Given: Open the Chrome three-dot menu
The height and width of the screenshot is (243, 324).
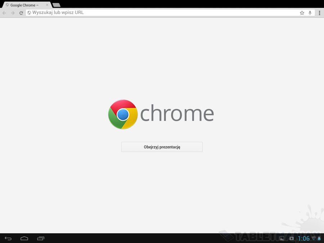Looking at the screenshot, I should (319, 13).
